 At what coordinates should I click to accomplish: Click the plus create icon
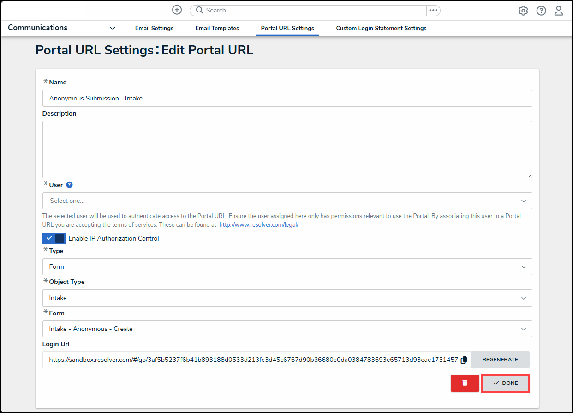tap(177, 10)
